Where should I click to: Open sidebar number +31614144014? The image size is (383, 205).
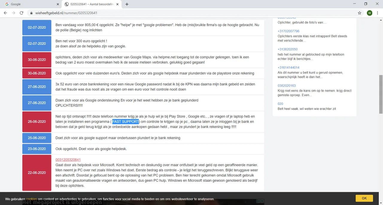coord(288,67)
